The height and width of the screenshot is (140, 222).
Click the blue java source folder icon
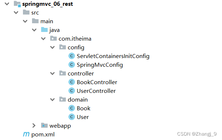point(44,30)
